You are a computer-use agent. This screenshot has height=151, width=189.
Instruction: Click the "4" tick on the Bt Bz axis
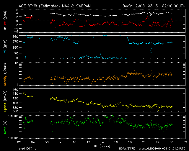tap(17, 13)
